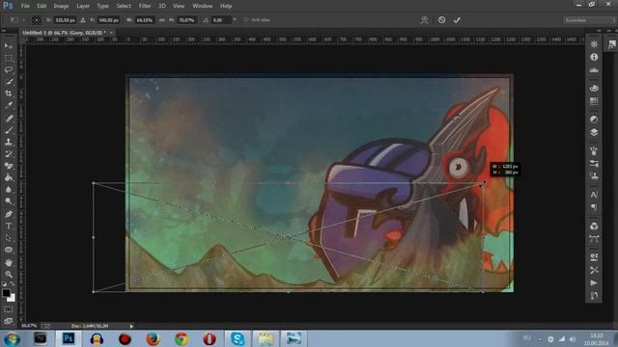This screenshot has width=618, height=347.
Task: Select the Move tool
Action: coord(9,46)
